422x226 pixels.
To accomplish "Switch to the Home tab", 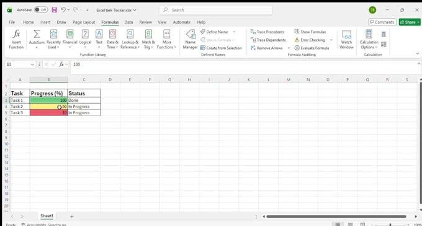I will click(29, 22).
